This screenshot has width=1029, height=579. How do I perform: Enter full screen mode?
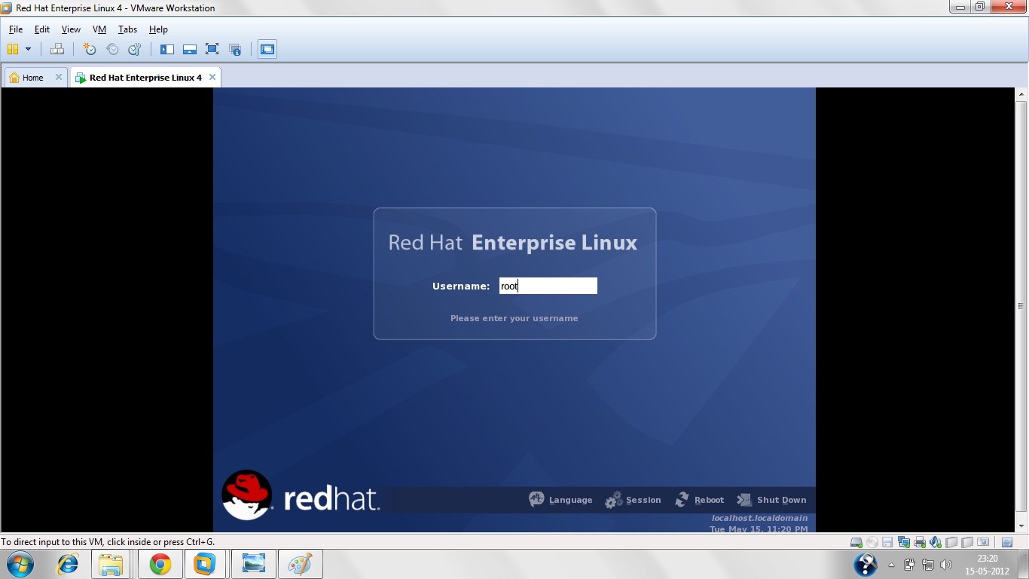pos(212,49)
